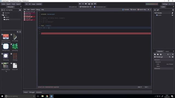Open player.gd in script list
Viewport: 175px width, 98px height.
tap(28, 15)
